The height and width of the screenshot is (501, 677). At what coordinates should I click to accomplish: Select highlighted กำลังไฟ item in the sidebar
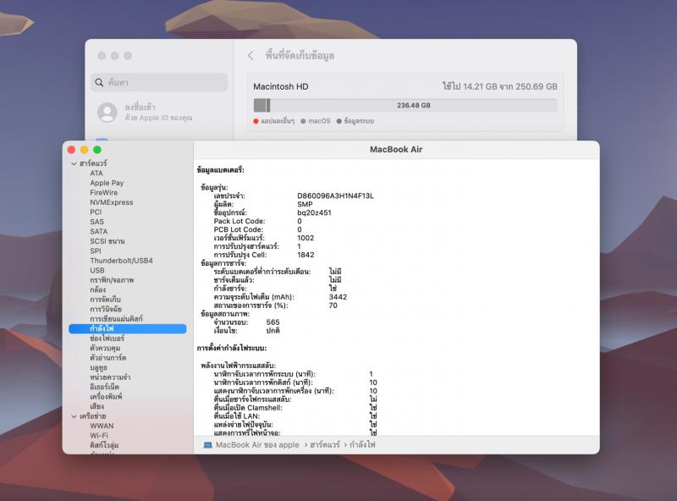tap(128, 328)
